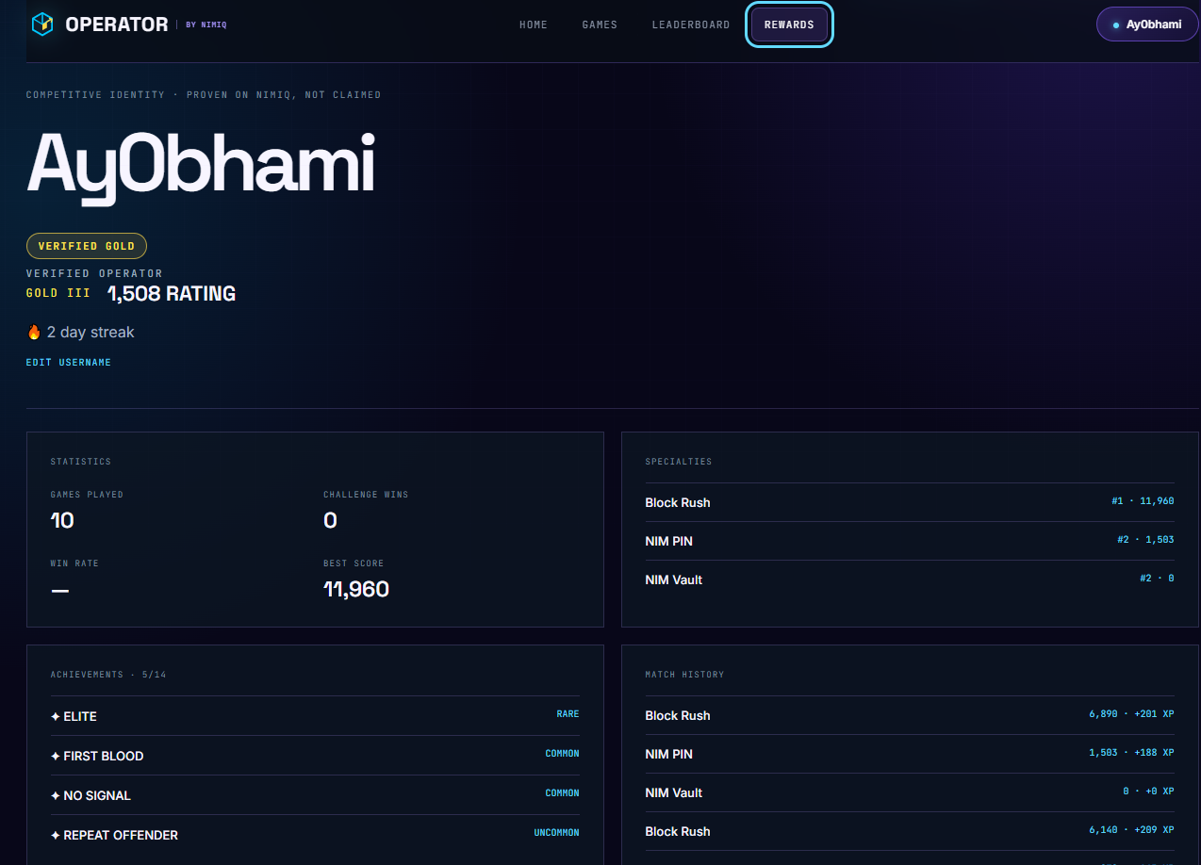Open the Block Rush 6,140 match
The height and width of the screenshot is (865, 1201).
click(910, 831)
